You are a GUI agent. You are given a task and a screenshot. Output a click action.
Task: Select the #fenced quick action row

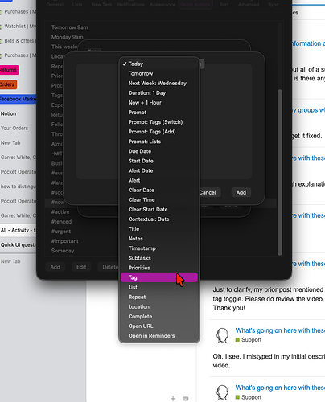62,221
